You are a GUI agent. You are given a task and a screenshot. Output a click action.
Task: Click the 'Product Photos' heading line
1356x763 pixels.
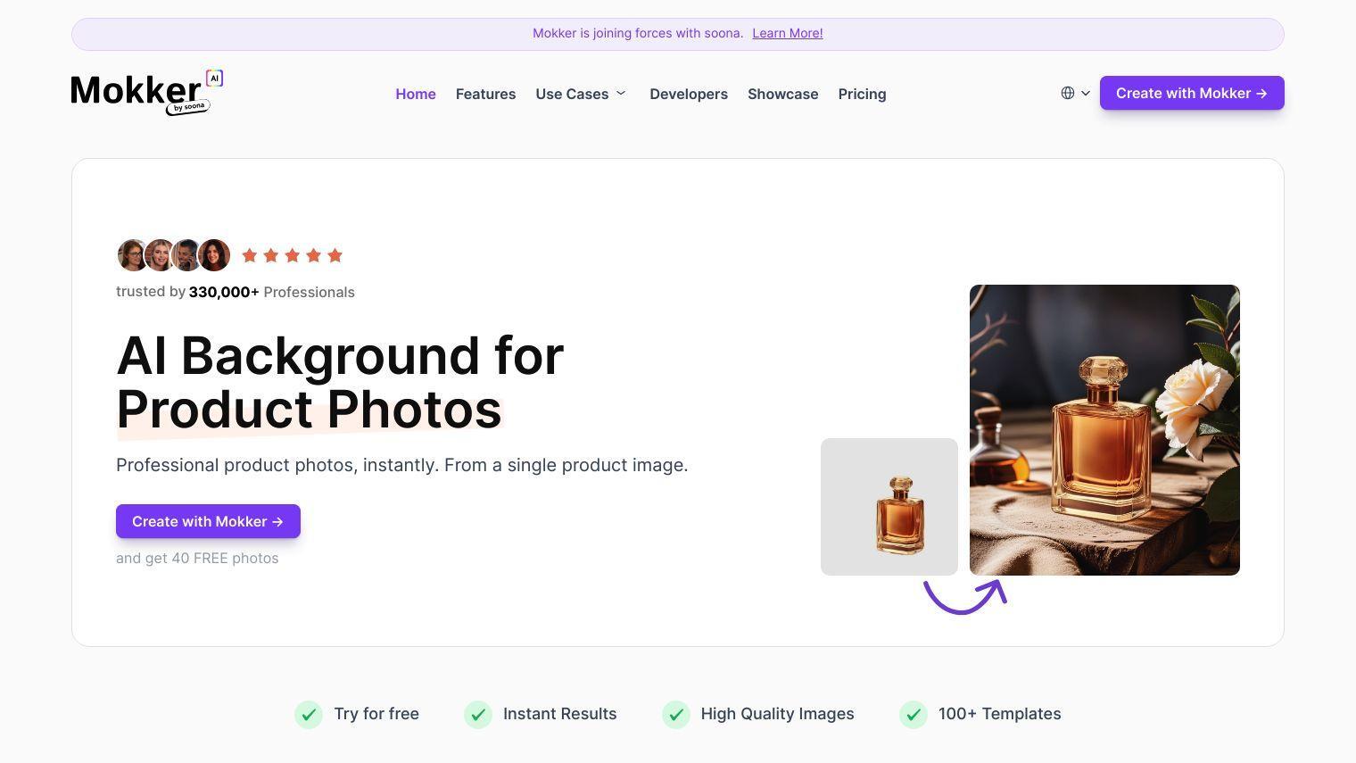point(309,409)
